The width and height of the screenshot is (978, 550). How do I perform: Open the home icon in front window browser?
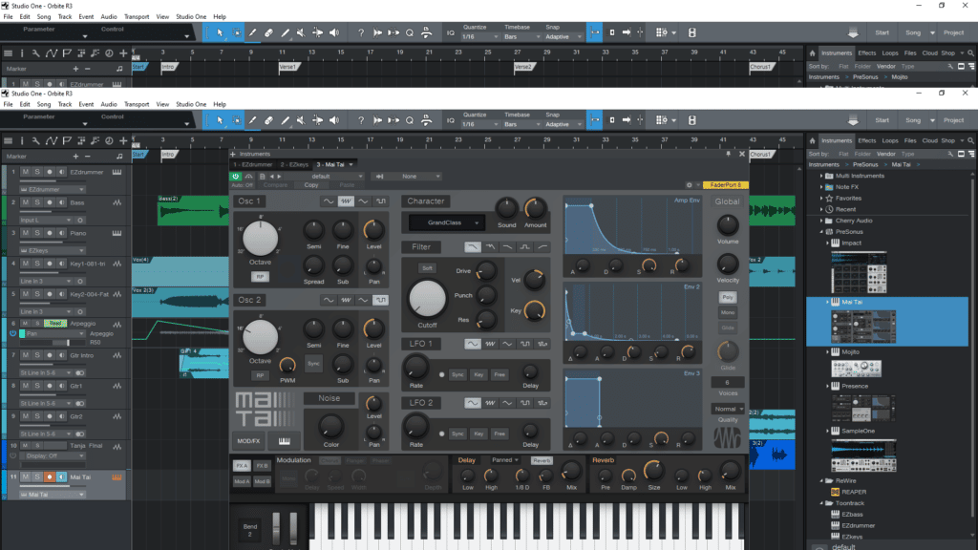coord(812,141)
